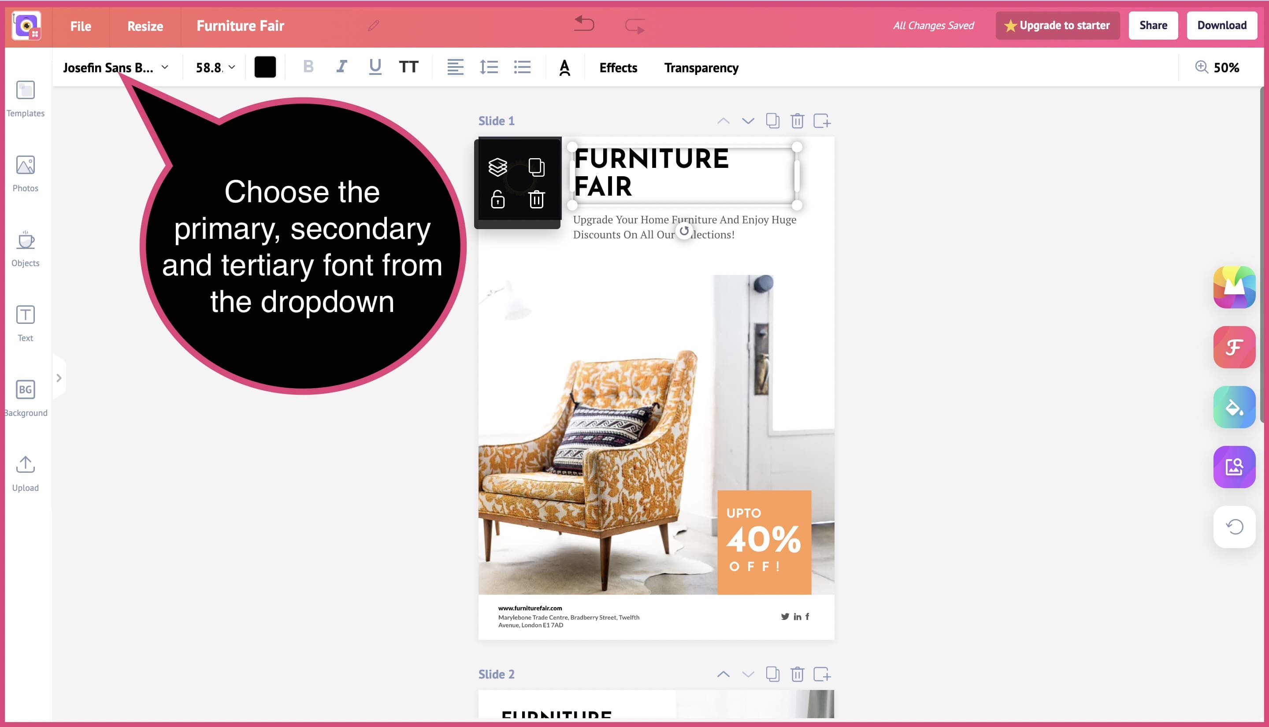The image size is (1269, 727).
Task: Select the Background panel tab
Action: [25, 397]
